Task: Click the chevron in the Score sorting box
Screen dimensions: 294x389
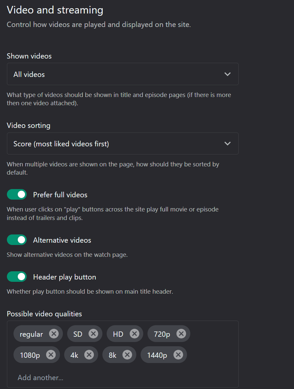Action: 227,144
